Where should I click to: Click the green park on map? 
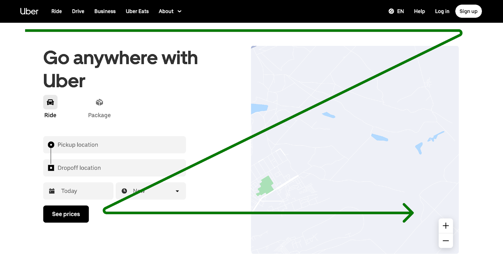266,186
